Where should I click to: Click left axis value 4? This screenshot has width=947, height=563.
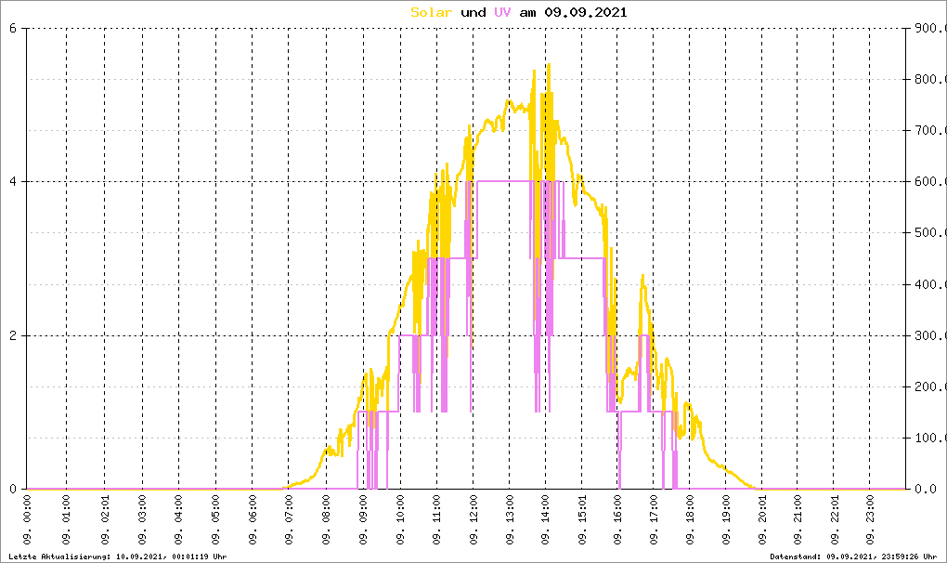pos(13,181)
